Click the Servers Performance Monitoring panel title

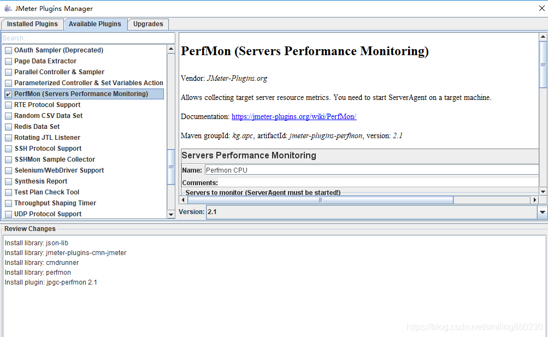click(x=249, y=155)
